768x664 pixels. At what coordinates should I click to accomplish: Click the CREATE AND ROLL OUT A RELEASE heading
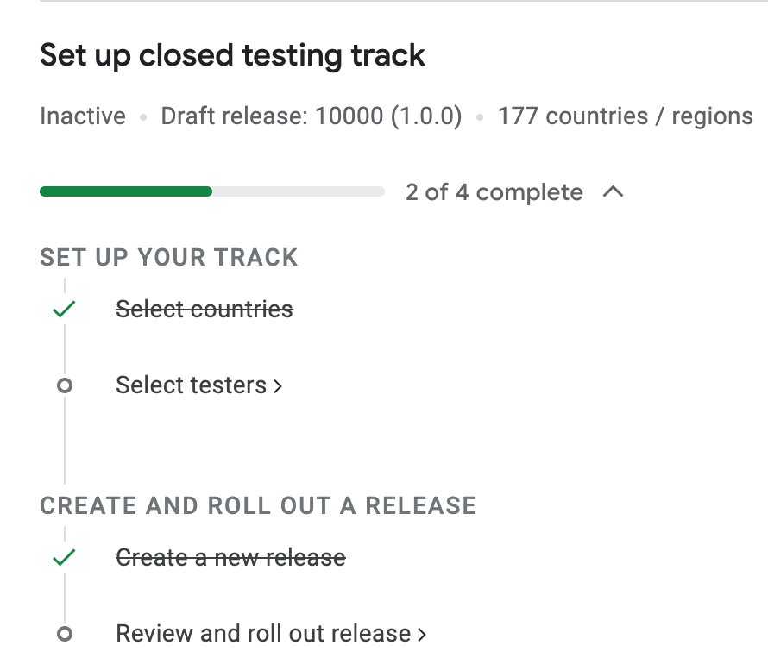(x=258, y=505)
